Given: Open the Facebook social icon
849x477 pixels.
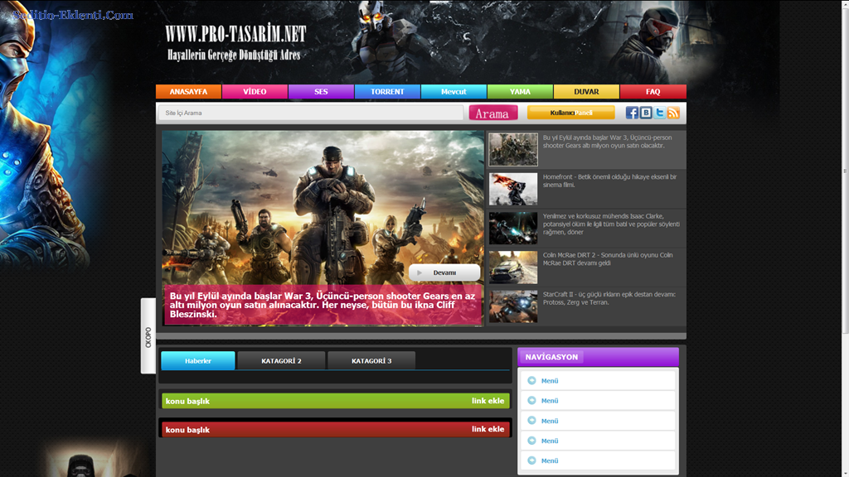Looking at the screenshot, I should [631, 113].
